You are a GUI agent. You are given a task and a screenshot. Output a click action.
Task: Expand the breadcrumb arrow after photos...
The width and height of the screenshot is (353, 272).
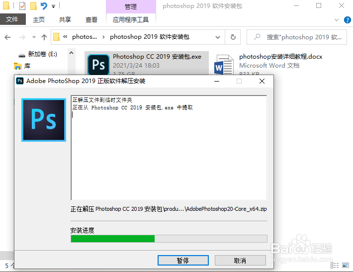click(x=103, y=37)
